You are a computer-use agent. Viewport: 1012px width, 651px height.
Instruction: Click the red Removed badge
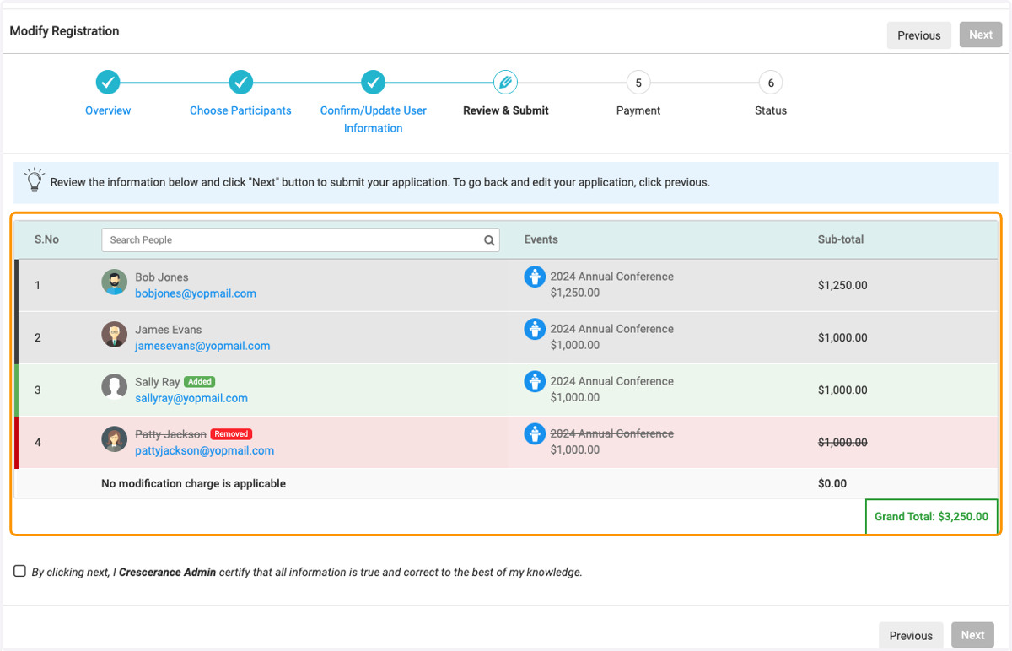click(231, 433)
